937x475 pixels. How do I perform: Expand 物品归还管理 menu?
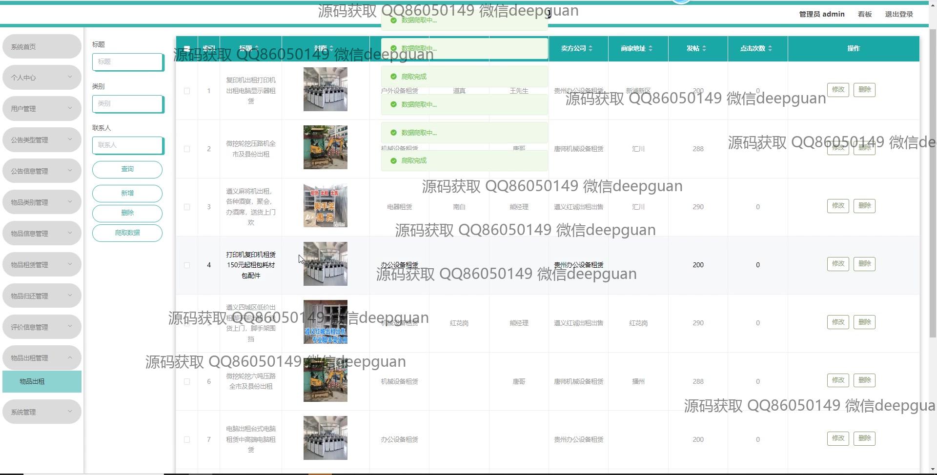41,296
